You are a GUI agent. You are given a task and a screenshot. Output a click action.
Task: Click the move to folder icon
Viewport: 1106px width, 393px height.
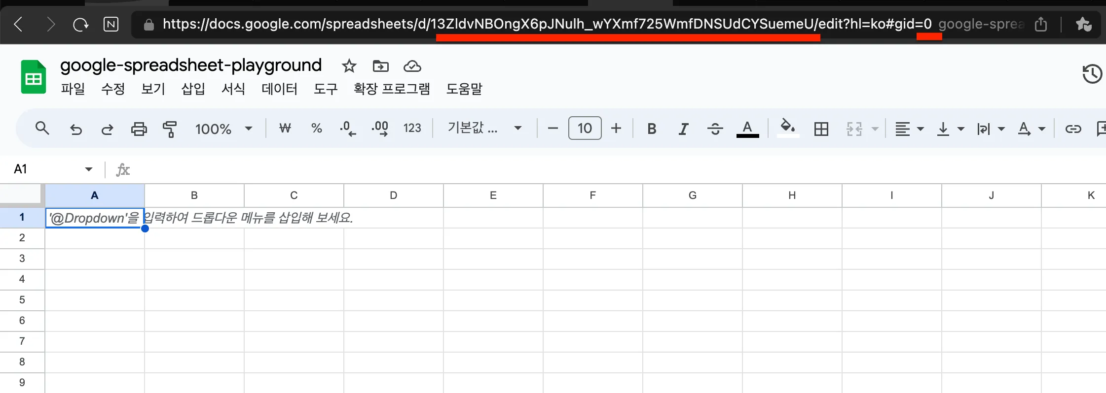[380, 65]
